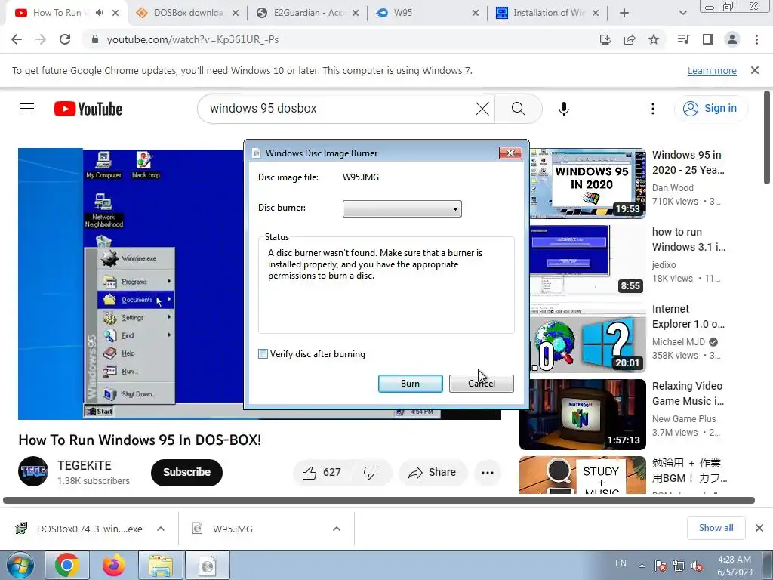This screenshot has height=580, width=773.
Task: Click the volume muted tray icon
Action: click(x=697, y=566)
